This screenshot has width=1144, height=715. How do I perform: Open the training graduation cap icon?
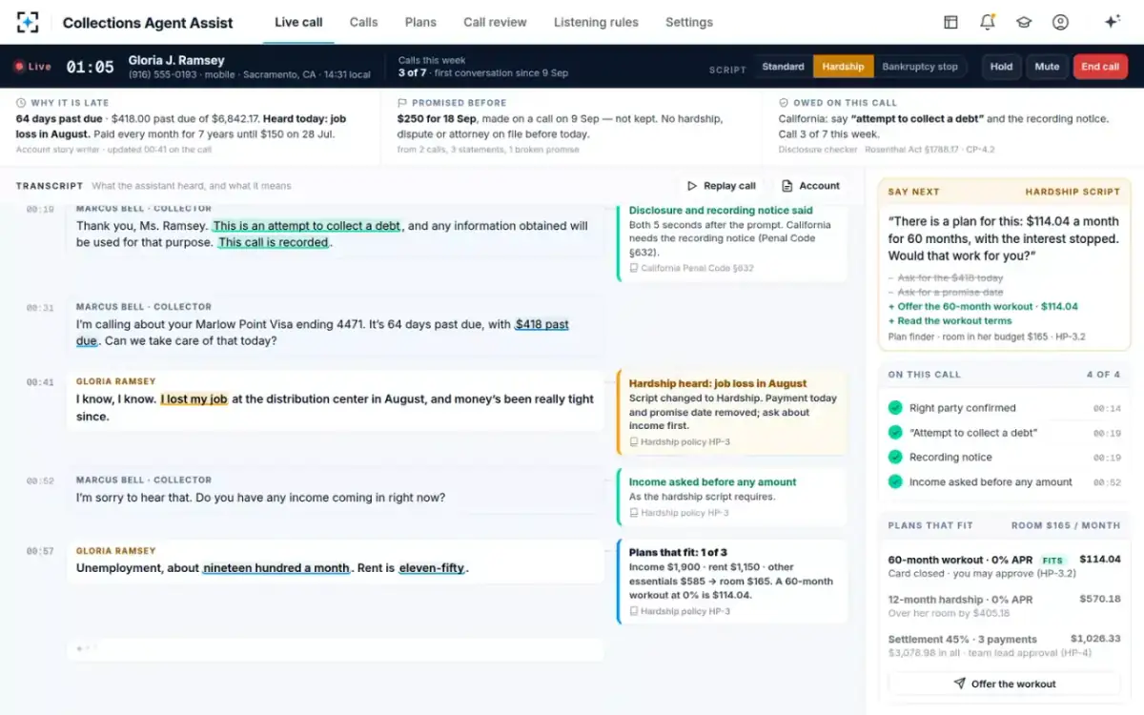click(x=1024, y=22)
